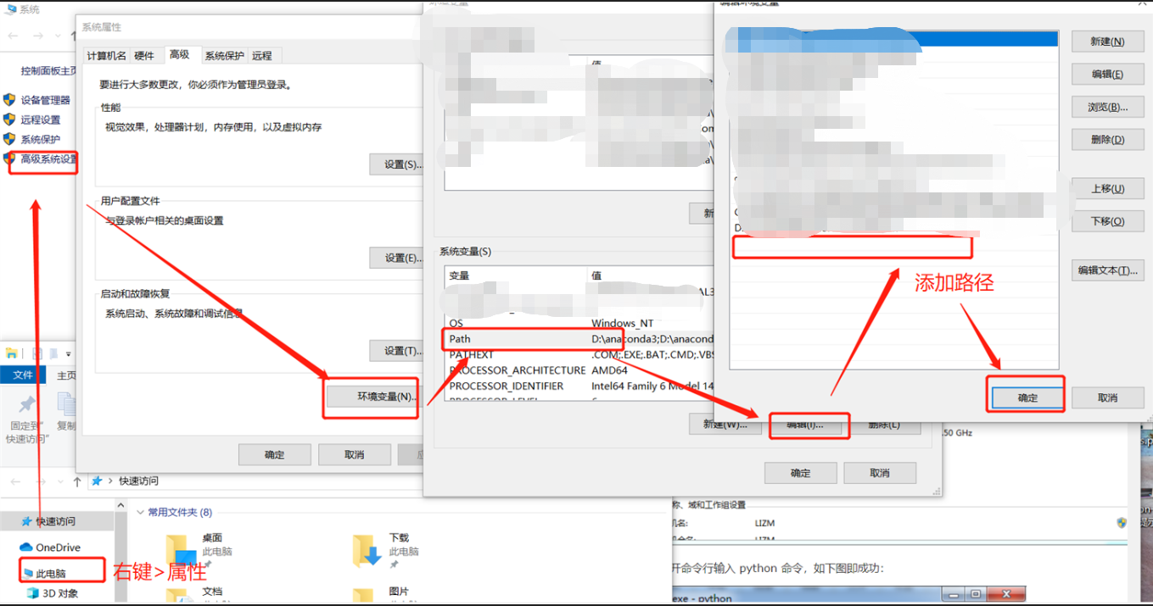The height and width of the screenshot is (606, 1153).
Task: Click the back arrow in the System window
Action: pyautogui.click(x=13, y=36)
